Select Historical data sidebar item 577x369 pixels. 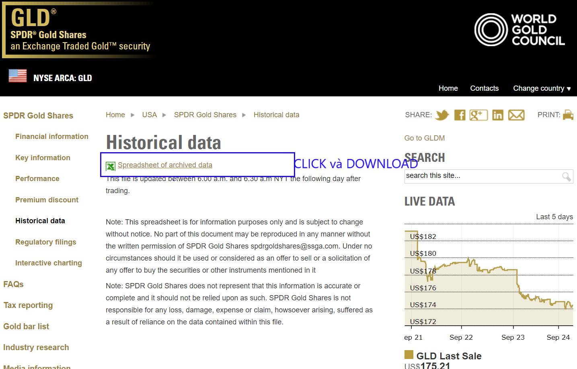pos(40,221)
